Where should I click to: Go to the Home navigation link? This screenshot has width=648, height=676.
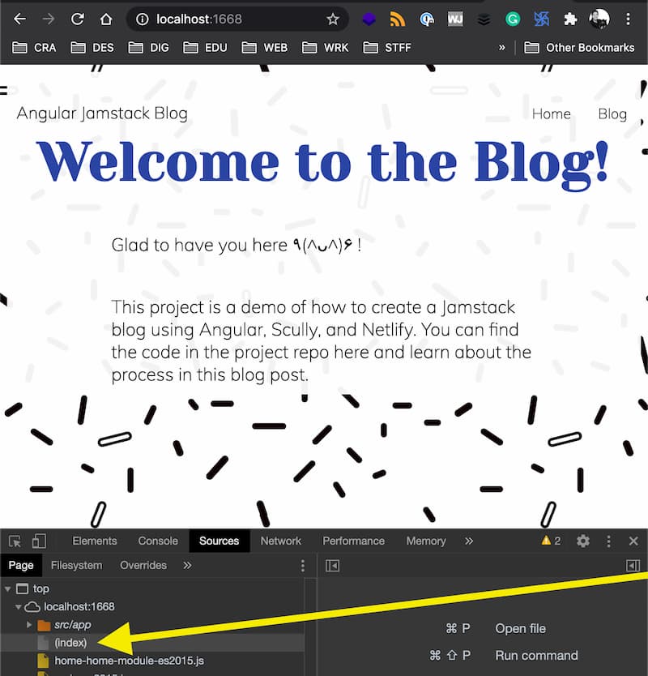[x=551, y=114]
